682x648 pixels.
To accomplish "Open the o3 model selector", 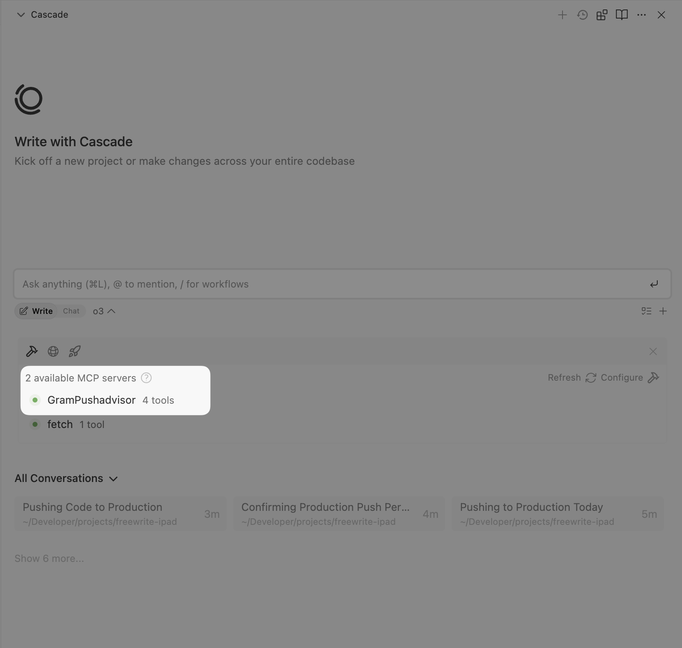I will pyautogui.click(x=104, y=311).
